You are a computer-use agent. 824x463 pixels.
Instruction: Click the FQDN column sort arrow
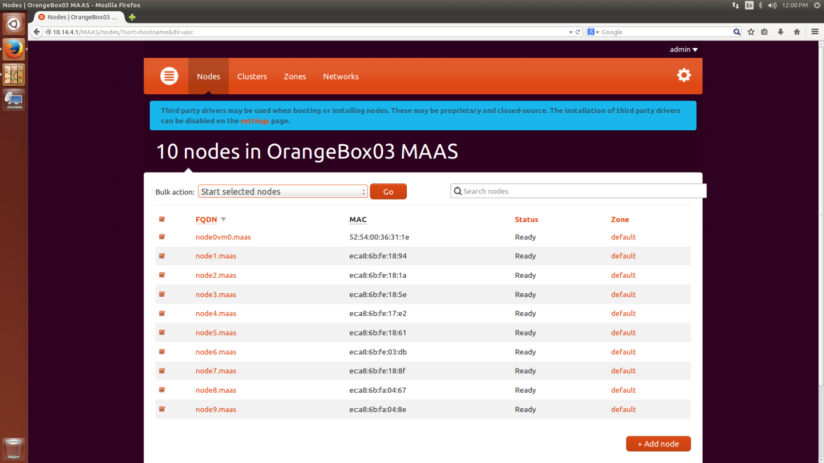(x=223, y=219)
